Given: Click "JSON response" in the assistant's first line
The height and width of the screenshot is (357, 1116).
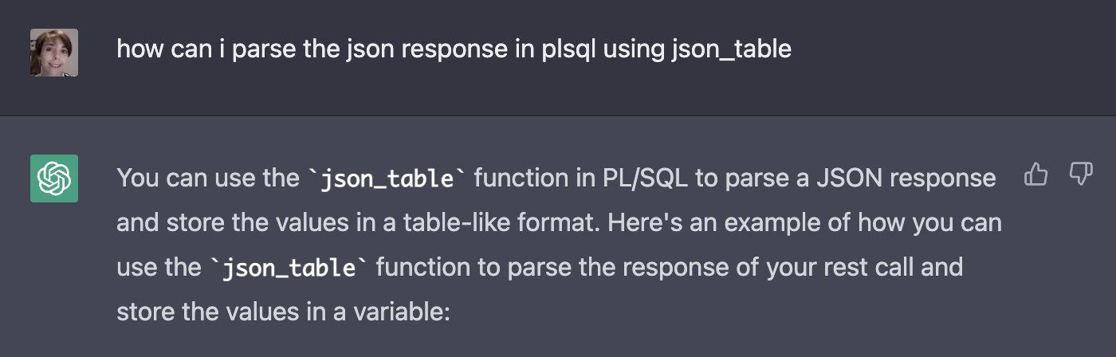Looking at the screenshot, I should click(906, 178).
